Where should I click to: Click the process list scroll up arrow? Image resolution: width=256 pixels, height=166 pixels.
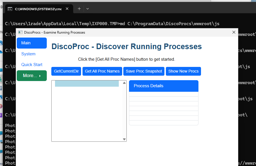124,83
